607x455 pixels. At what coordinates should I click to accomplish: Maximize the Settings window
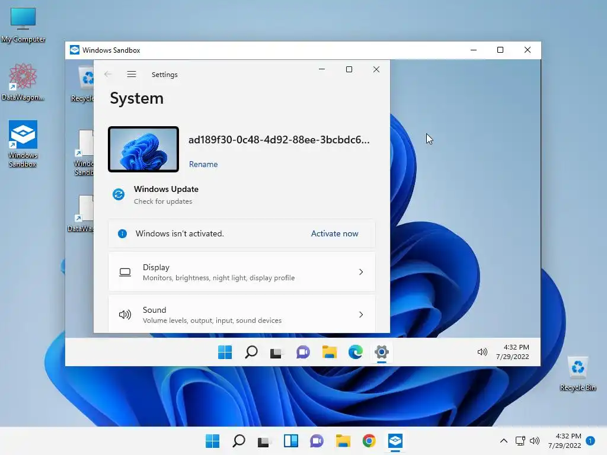pyautogui.click(x=349, y=69)
